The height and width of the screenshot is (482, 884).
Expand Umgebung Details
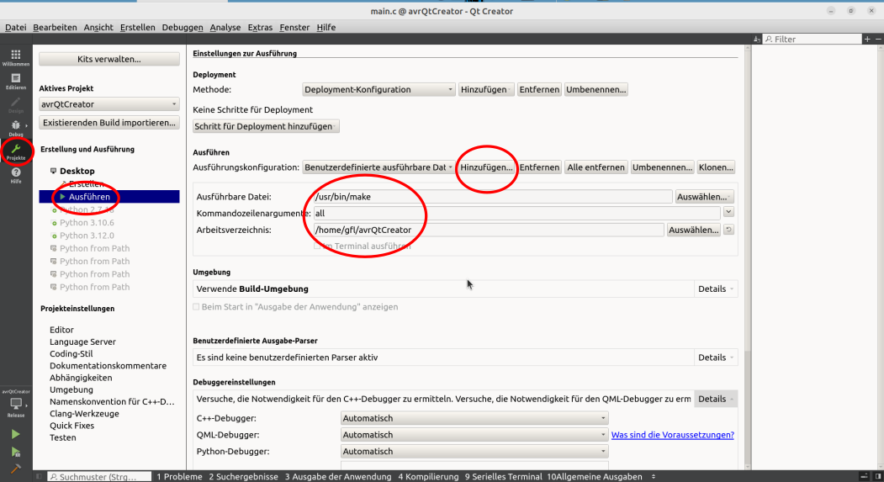pyautogui.click(x=716, y=289)
